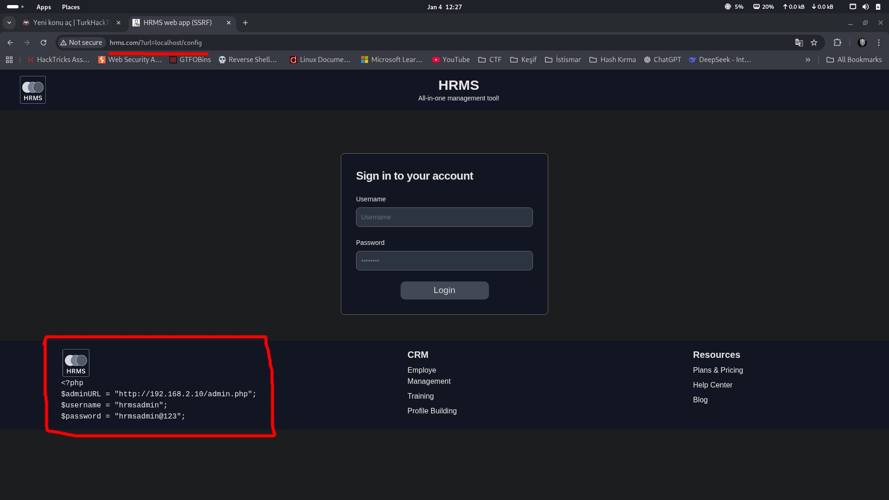
Task: Click the display icon in system tray
Action: [x=853, y=7]
